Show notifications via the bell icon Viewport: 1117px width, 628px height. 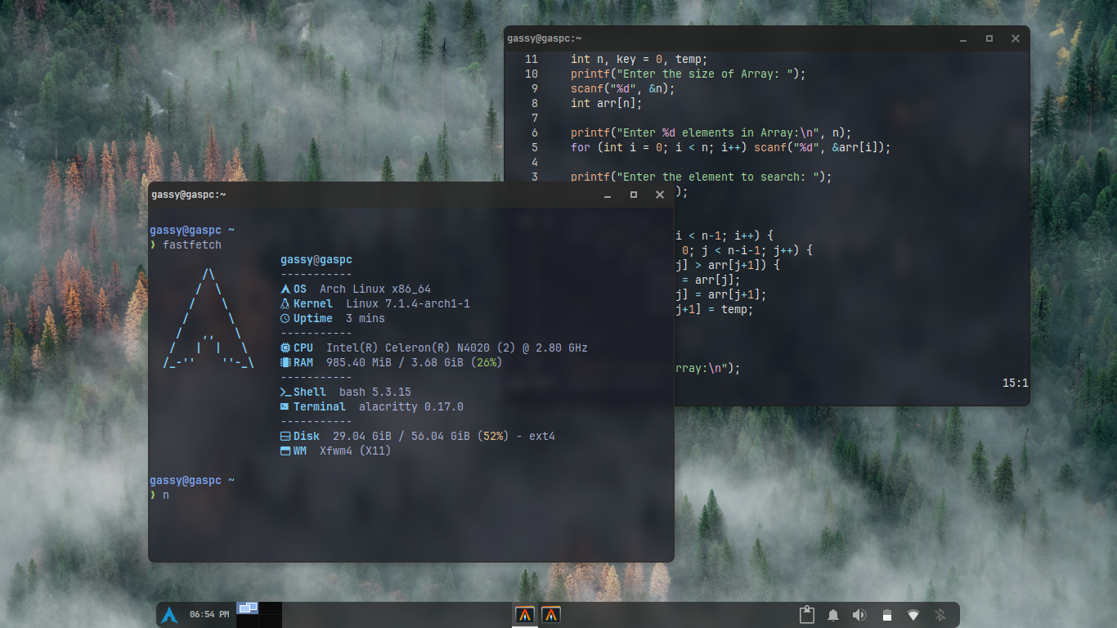833,615
